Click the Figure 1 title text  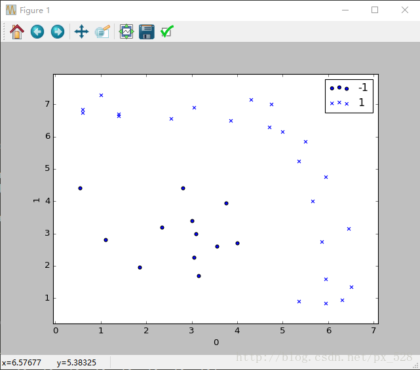[x=35, y=10]
